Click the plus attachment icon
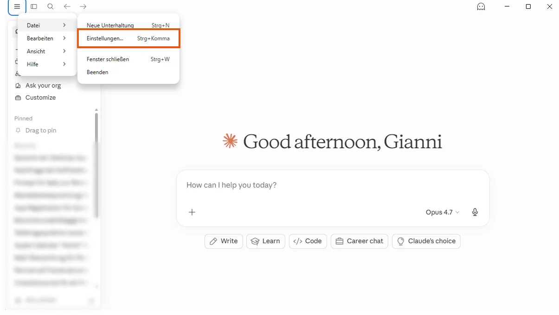This screenshot has width=559, height=315. coord(192,212)
